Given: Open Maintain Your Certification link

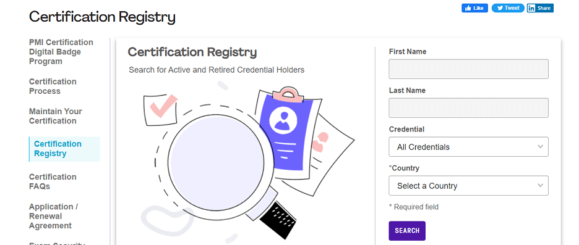Looking at the screenshot, I should [x=56, y=116].
